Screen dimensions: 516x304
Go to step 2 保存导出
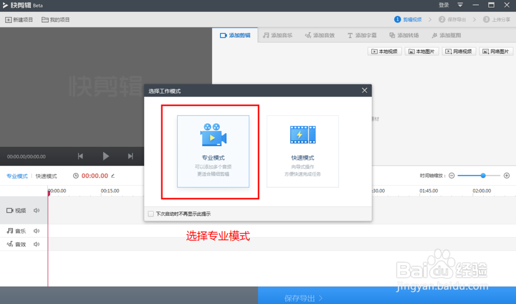coord(453,20)
